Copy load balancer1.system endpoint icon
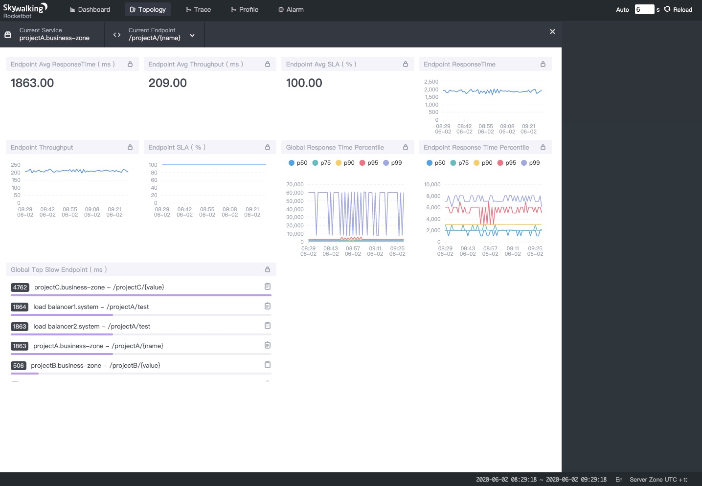 coord(268,306)
